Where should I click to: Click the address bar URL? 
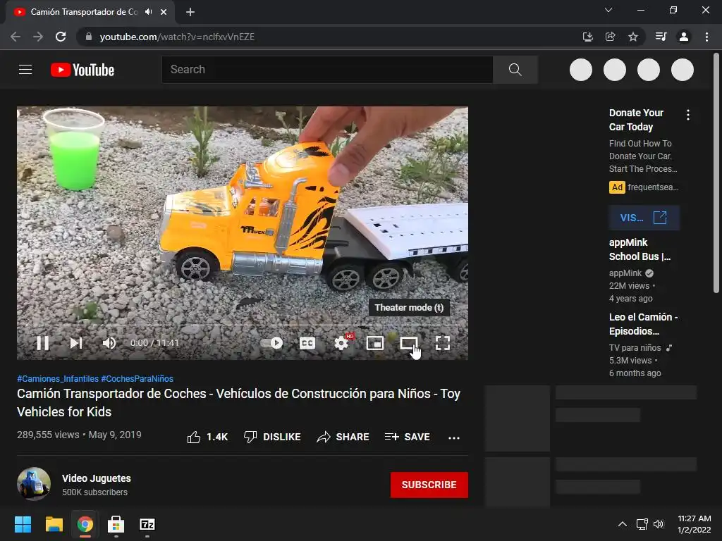[x=177, y=37]
